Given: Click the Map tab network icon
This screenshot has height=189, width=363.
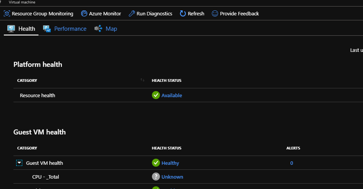Looking at the screenshot, I should coord(98,29).
